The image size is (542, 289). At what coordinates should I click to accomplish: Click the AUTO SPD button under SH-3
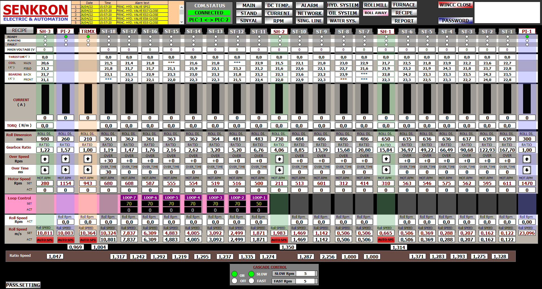[45, 240]
